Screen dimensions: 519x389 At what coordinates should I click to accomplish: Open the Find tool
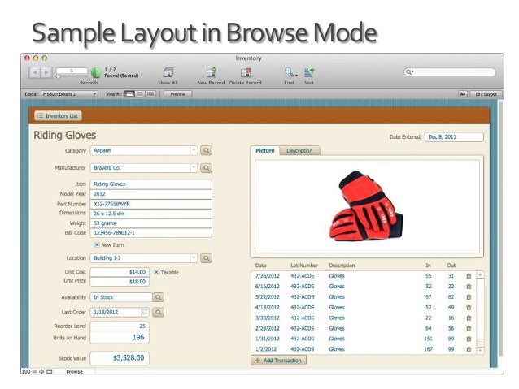click(x=289, y=72)
